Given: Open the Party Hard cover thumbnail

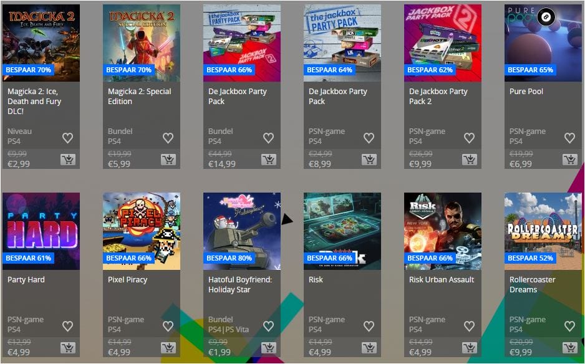Looking at the screenshot, I should pos(41,231).
